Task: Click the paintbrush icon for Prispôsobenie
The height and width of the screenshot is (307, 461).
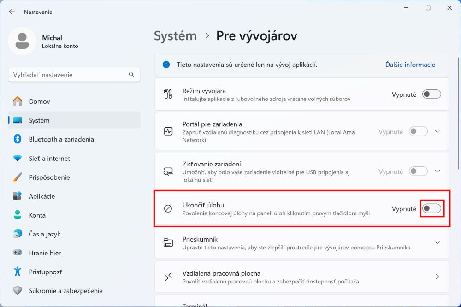Action: tap(18, 177)
